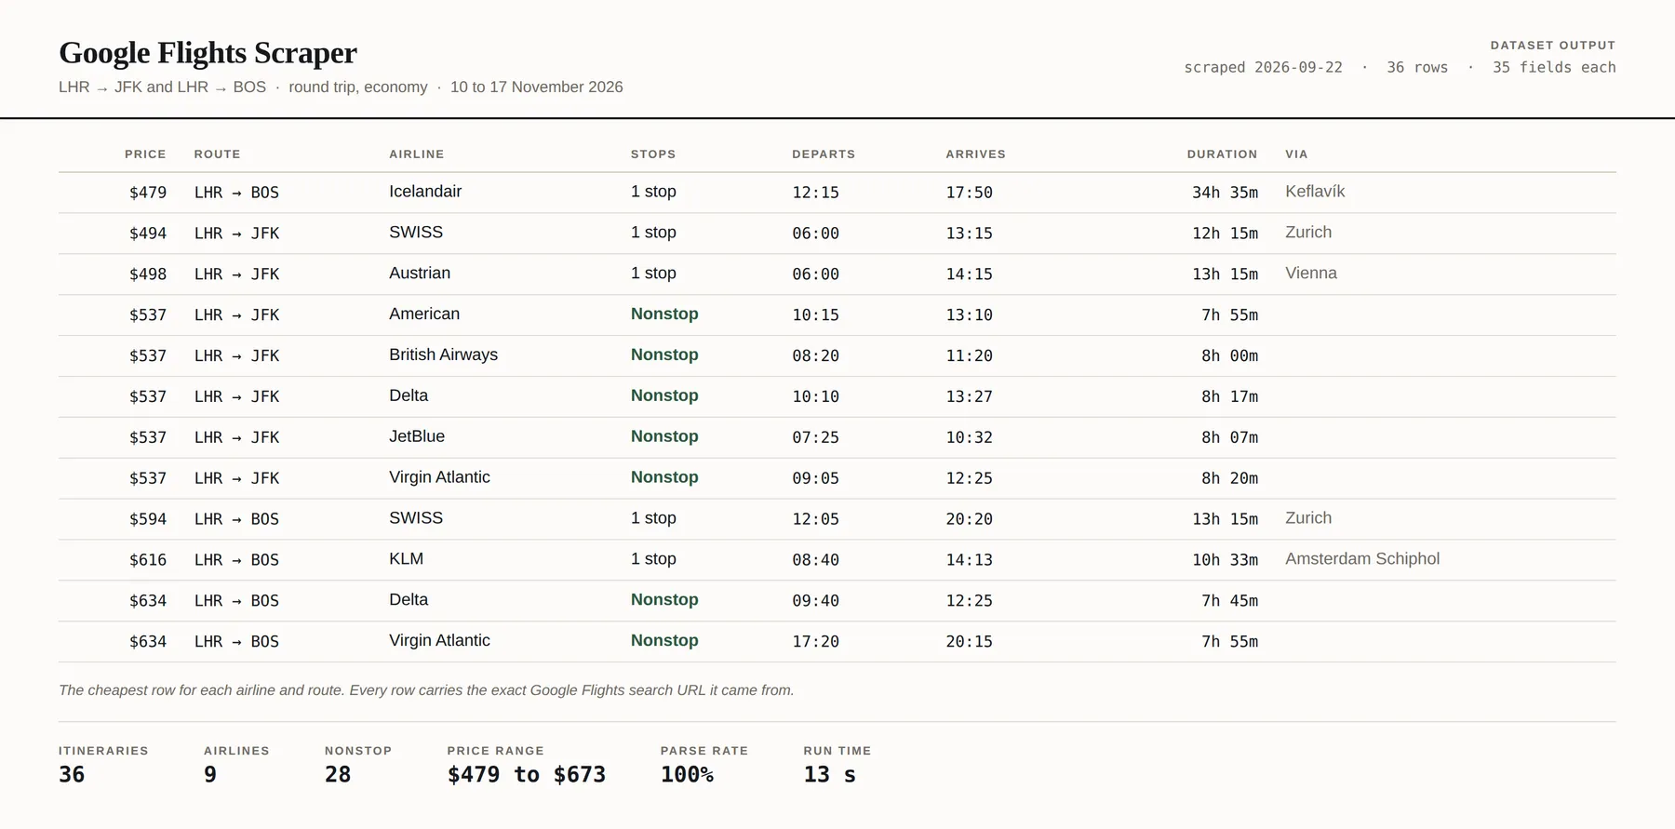Select the ROUTE column header
Screen dimensions: 1675x829
click(217, 154)
